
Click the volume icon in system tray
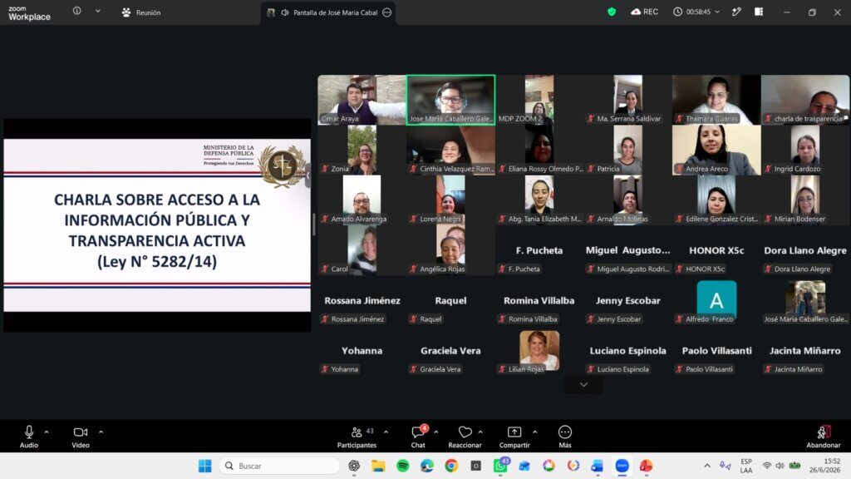pyautogui.click(x=780, y=466)
